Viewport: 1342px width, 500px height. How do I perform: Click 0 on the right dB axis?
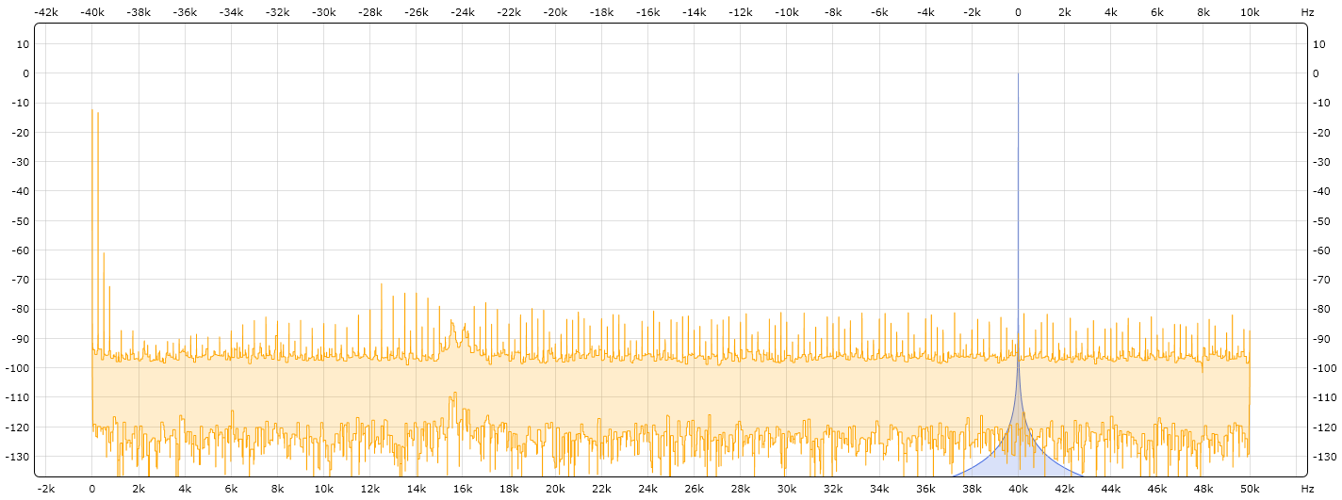(x=1320, y=73)
